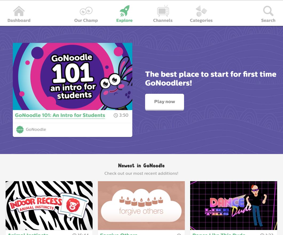Image resolution: width=283 pixels, height=235 pixels.
Task: Open the GoNoodle 101: An Intro for Students link
Action: point(60,115)
